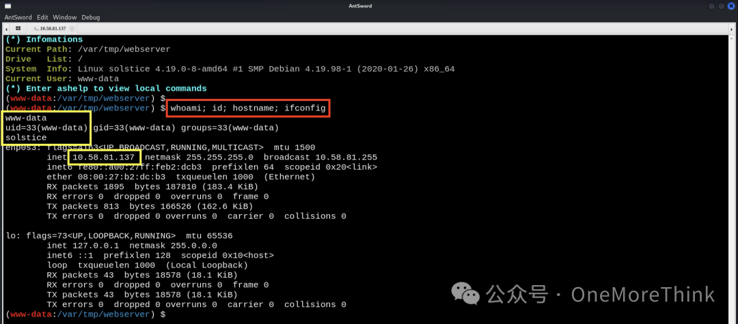Image resolution: width=738 pixels, height=324 pixels.
Task: Maximize the AntSword window
Action: [721, 6]
